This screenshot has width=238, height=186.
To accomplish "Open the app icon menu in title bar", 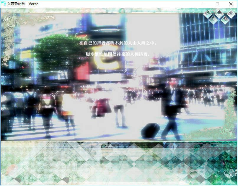I will point(3,4).
